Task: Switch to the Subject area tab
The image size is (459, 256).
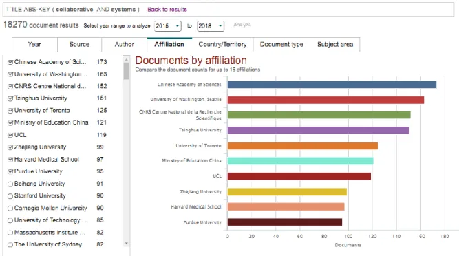Action: pos(335,45)
